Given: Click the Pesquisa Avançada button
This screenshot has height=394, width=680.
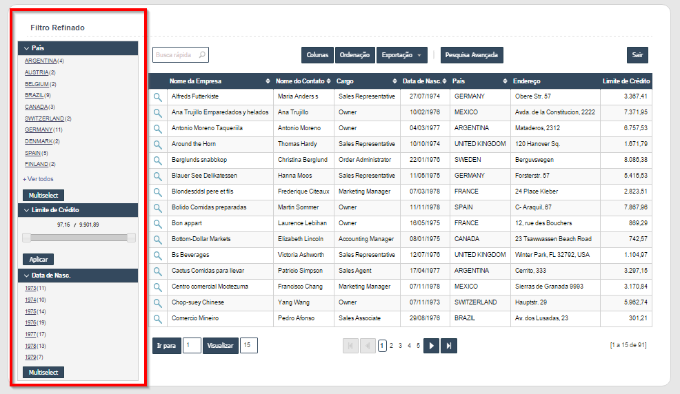Looking at the screenshot, I should (472, 55).
